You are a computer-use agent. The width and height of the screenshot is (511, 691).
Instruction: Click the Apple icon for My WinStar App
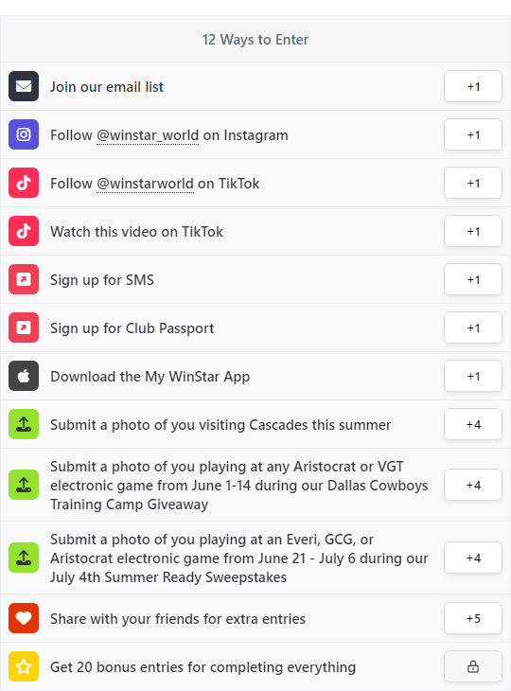tap(24, 376)
